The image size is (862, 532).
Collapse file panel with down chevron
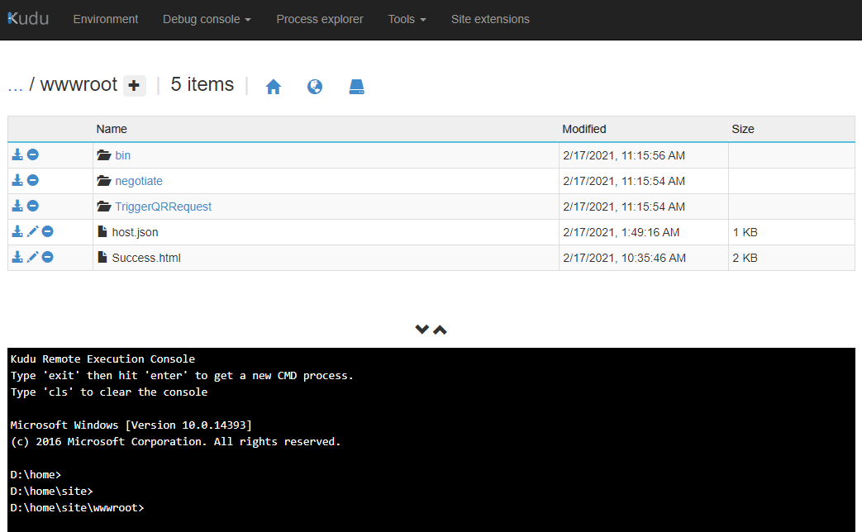[x=421, y=330]
